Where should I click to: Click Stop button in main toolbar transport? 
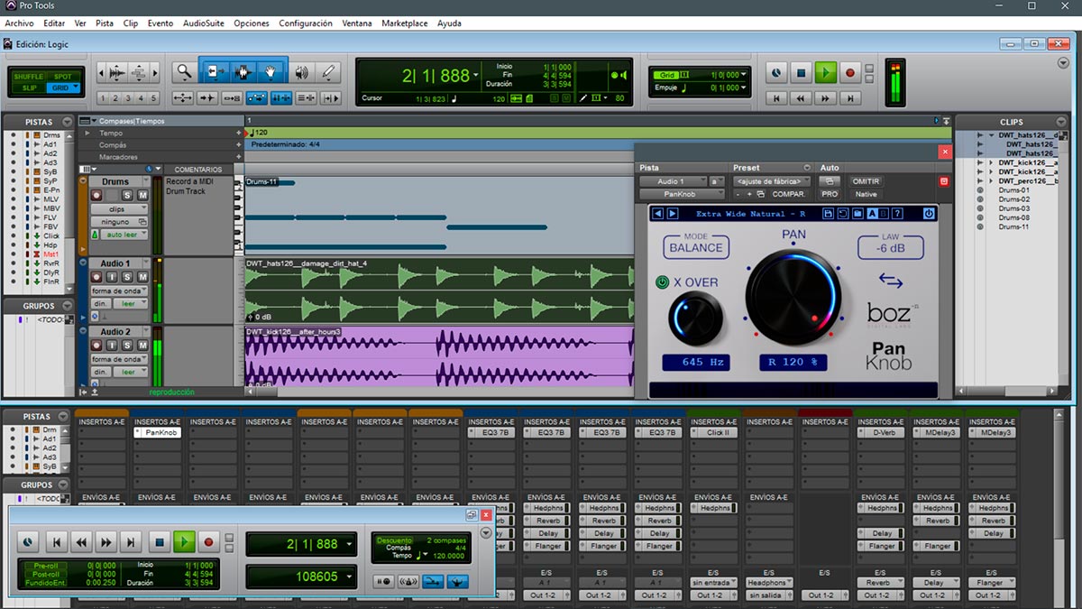pyautogui.click(x=801, y=72)
